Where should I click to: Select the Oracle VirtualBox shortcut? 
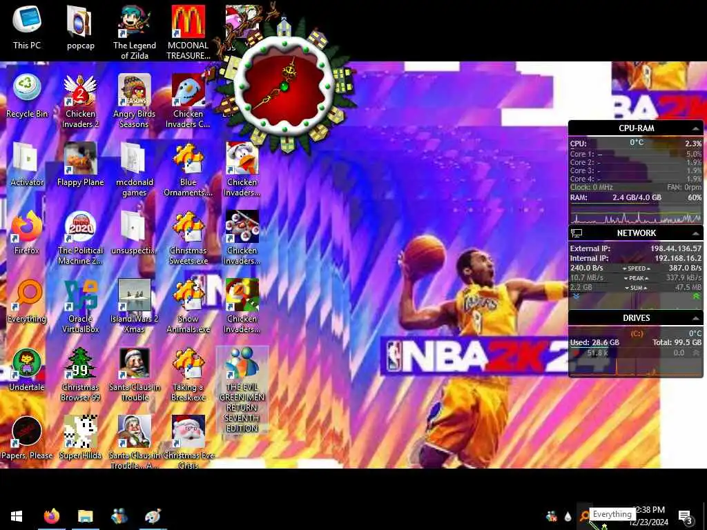tap(80, 306)
